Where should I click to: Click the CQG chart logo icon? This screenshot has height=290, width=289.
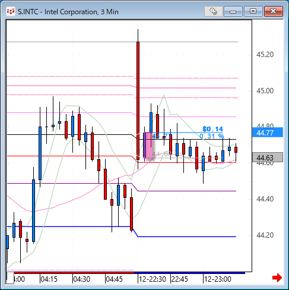point(11,11)
